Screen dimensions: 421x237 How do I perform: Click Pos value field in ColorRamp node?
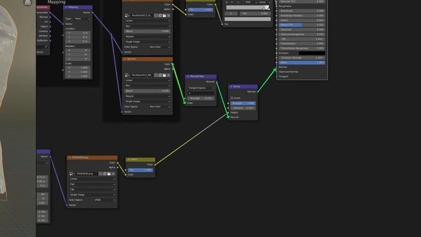tap(255, 13)
